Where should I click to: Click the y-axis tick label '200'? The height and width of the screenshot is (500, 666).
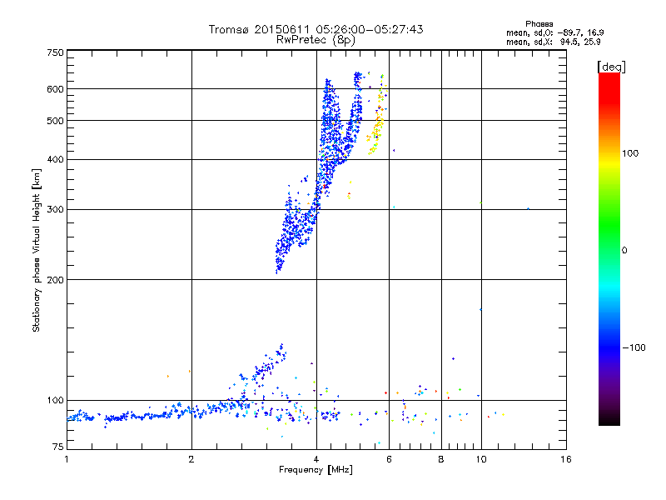[x=55, y=280]
